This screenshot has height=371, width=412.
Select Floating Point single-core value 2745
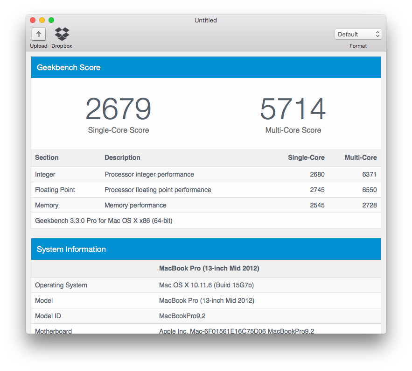coord(317,190)
